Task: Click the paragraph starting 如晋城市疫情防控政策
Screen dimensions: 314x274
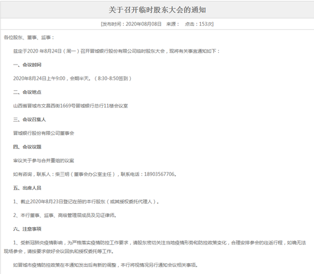Action: (x=106, y=265)
